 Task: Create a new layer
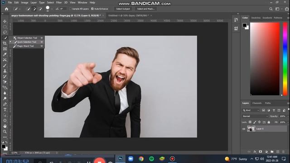pyautogui.click(x=278, y=152)
